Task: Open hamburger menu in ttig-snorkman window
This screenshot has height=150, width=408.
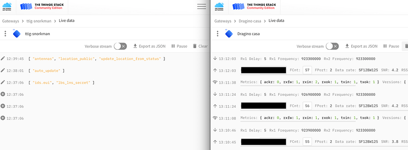Action: point(202,7)
